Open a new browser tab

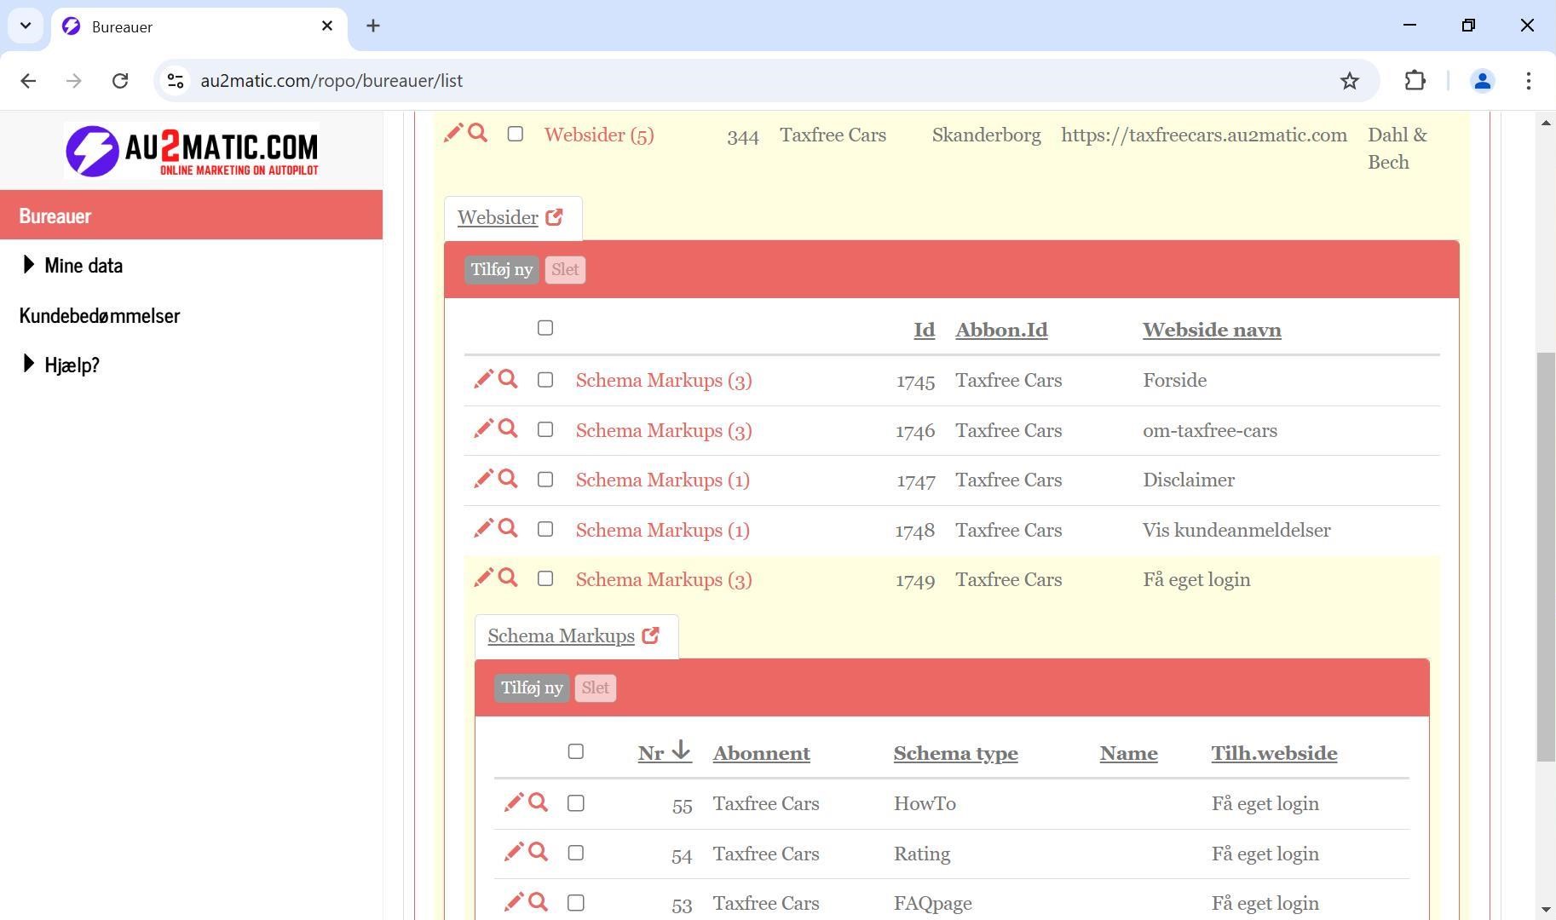(x=373, y=26)
